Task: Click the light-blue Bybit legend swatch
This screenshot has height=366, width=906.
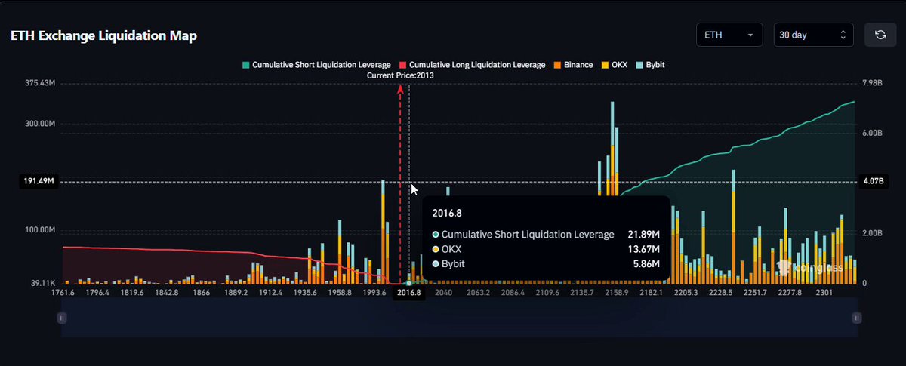Action: click(x=639, y=65)
